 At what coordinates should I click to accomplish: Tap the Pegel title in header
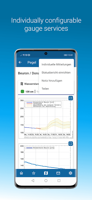[x=32, y=62]
